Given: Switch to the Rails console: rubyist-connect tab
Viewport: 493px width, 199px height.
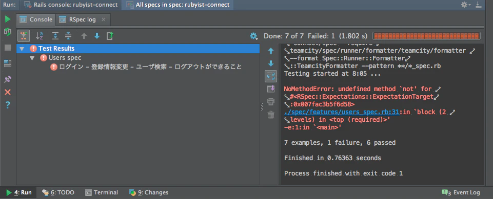Looking at the screenshot, I should (71, 5).
